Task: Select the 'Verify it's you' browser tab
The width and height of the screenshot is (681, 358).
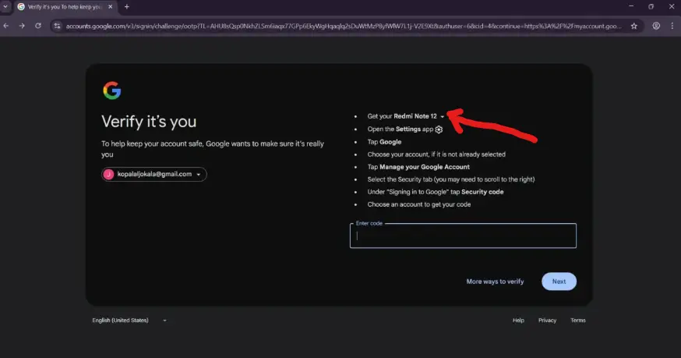Action: coord(64,7)
